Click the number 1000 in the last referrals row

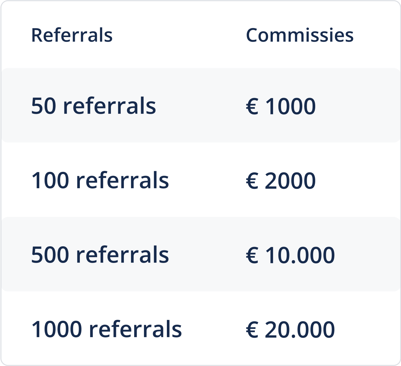(57, 330)
